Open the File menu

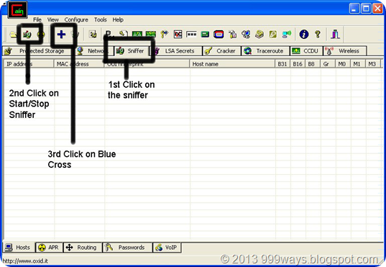(37, 19)
